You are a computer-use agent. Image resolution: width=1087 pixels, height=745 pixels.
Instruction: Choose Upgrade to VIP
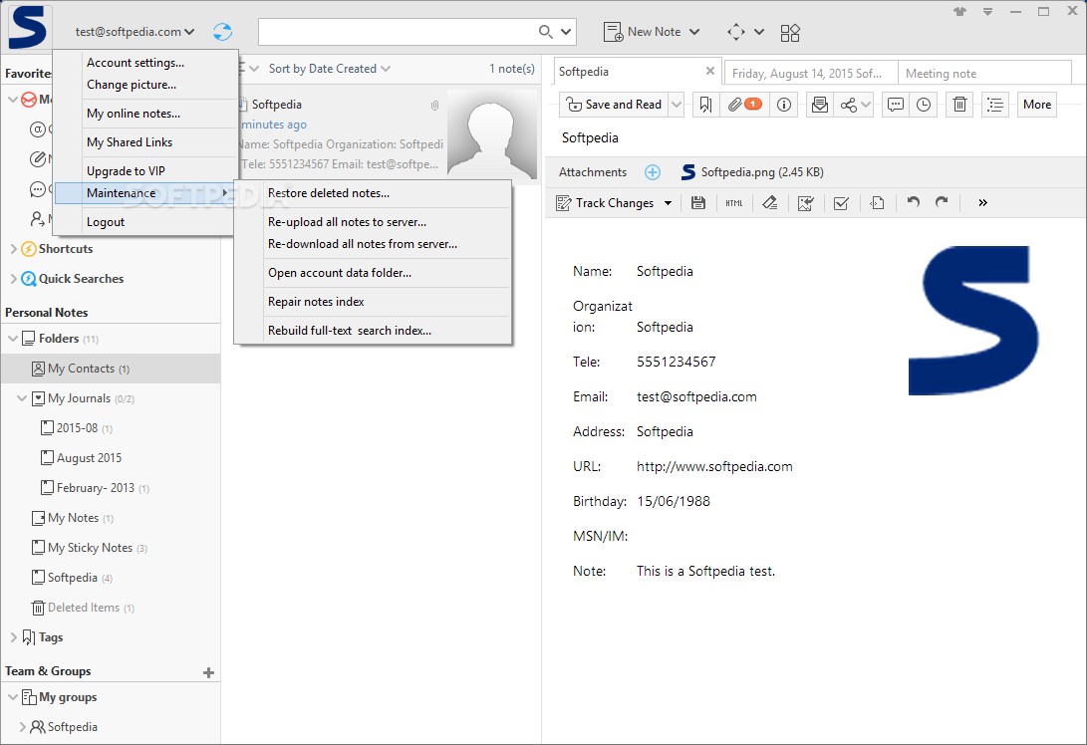[145, 171]
